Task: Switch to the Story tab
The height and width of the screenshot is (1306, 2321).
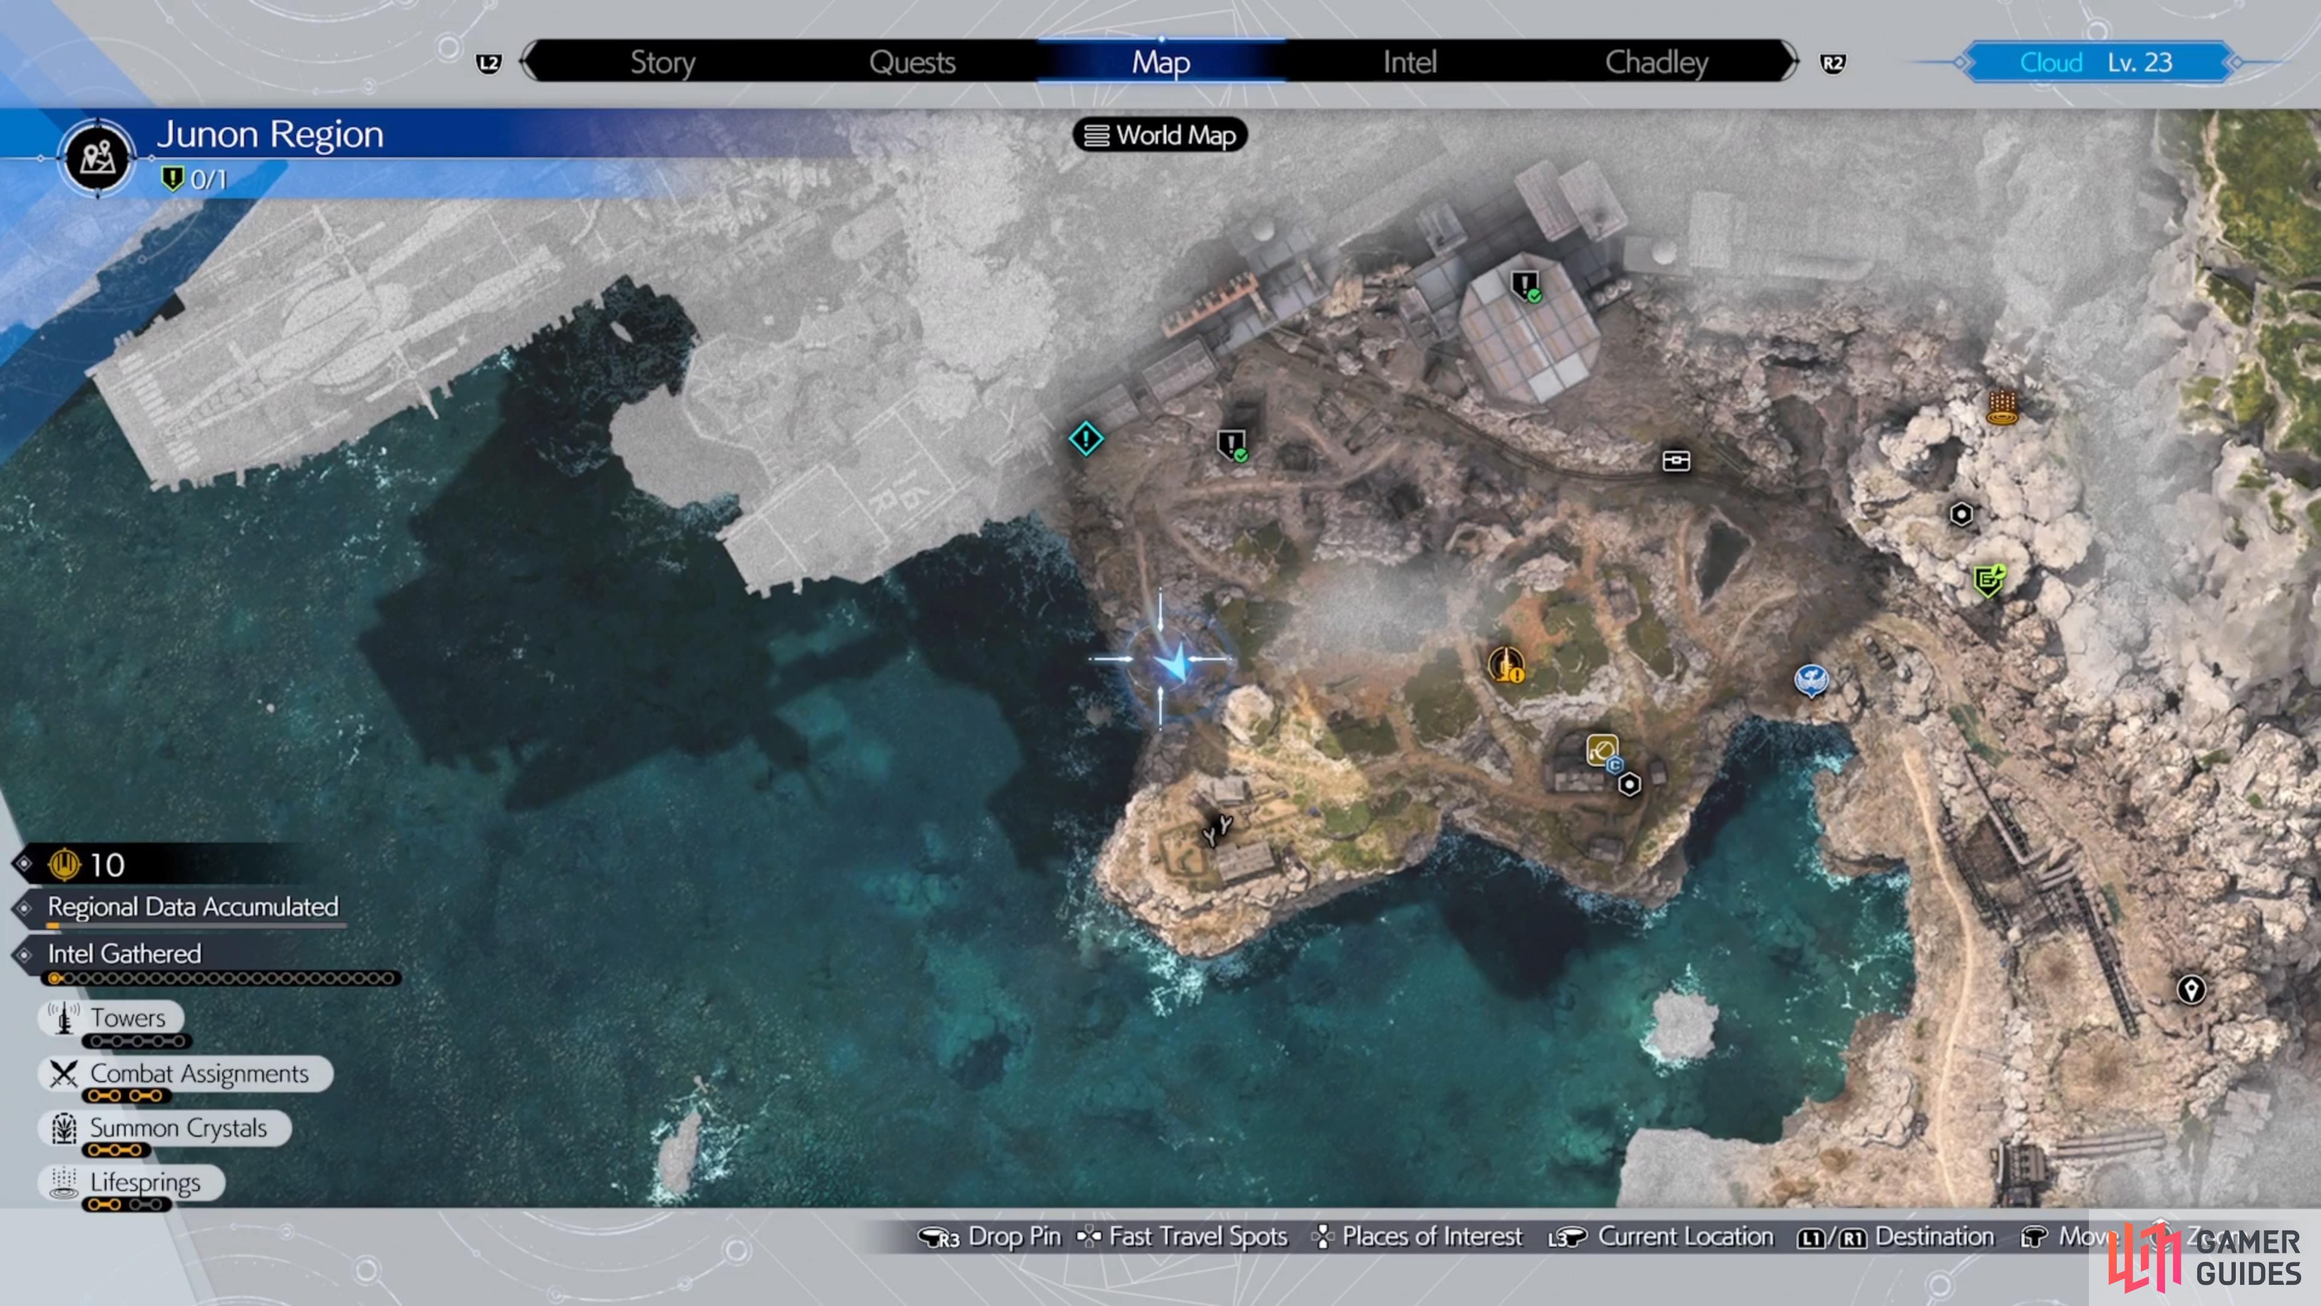Action: tap(662, 62)
